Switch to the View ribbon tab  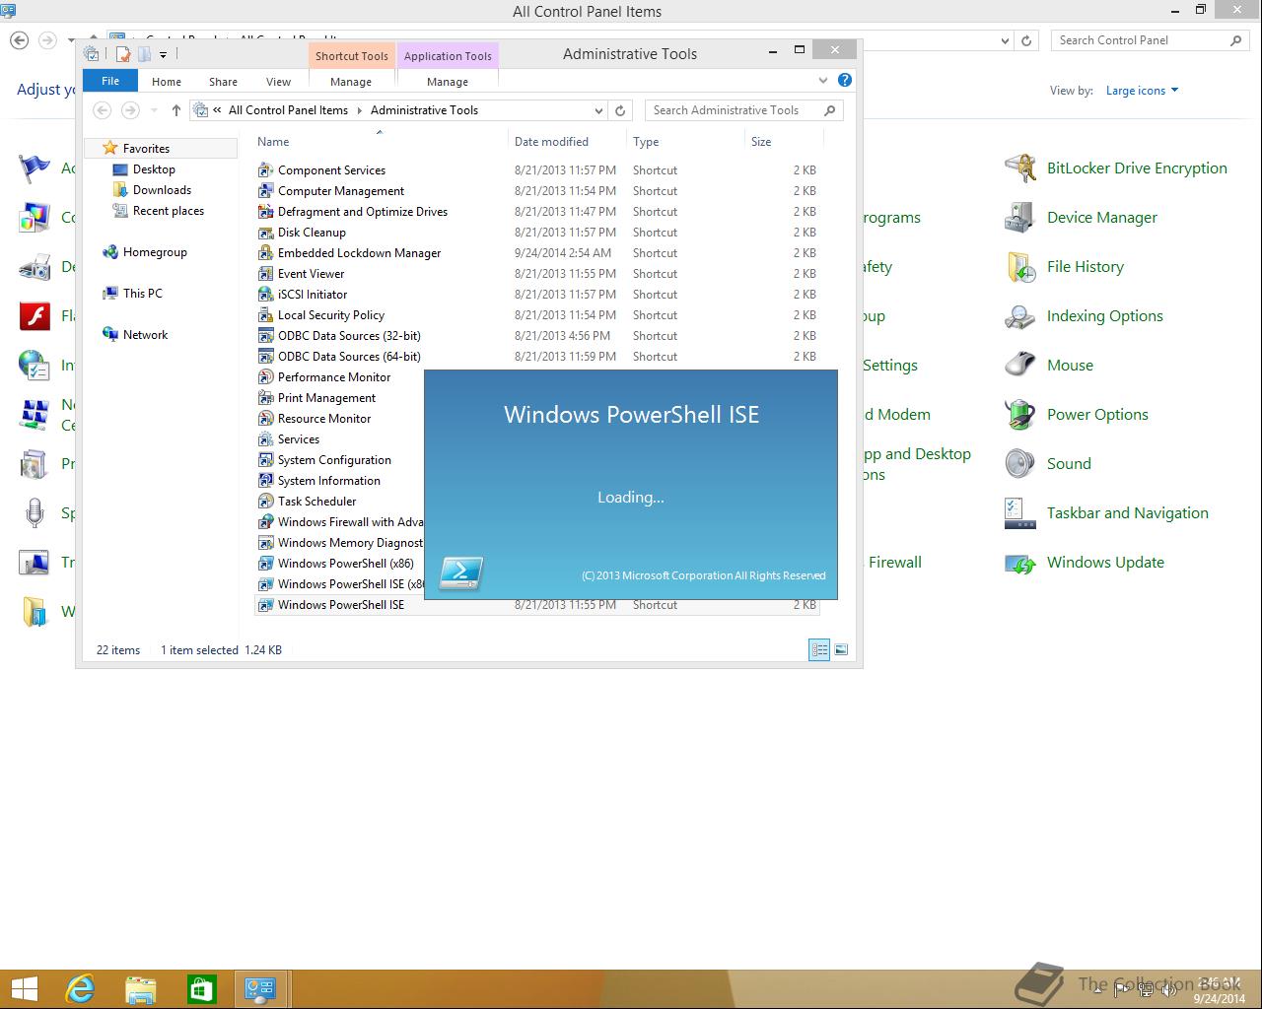(x=278, y=82)
